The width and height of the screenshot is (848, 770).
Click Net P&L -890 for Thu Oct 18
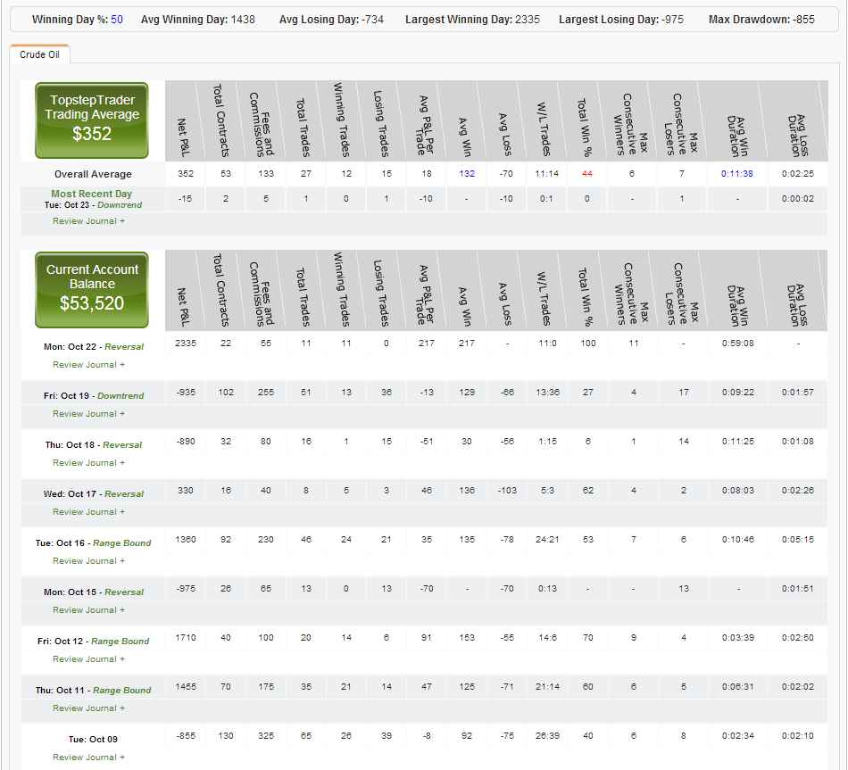click(x=186, y=442)
